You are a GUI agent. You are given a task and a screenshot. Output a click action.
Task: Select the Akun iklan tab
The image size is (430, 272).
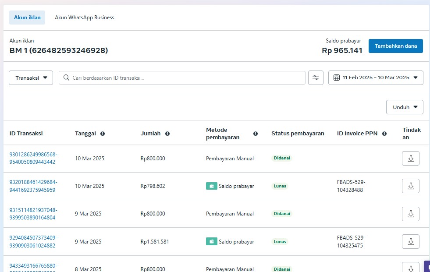27,18
